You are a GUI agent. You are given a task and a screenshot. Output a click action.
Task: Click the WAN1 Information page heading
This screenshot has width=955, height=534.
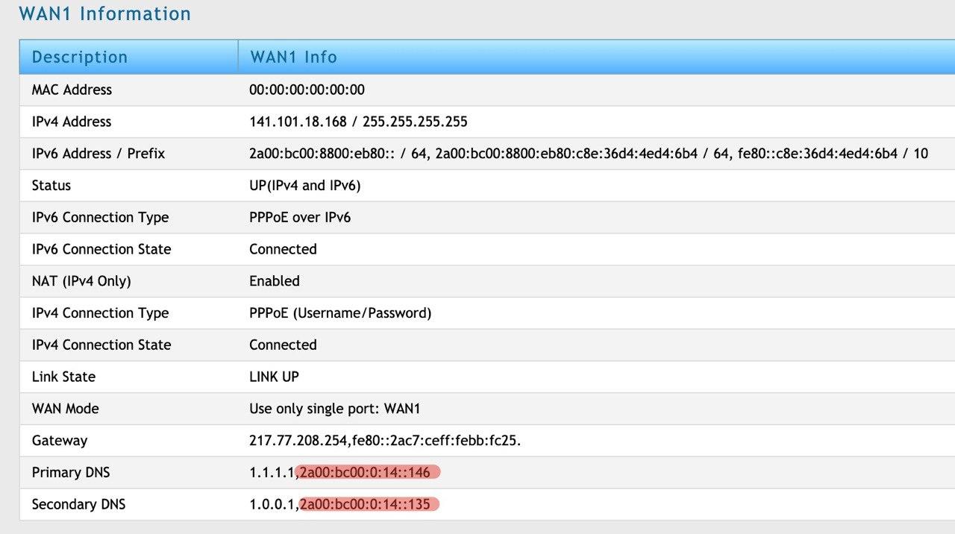pyautogui.click(x=104, y=14)
